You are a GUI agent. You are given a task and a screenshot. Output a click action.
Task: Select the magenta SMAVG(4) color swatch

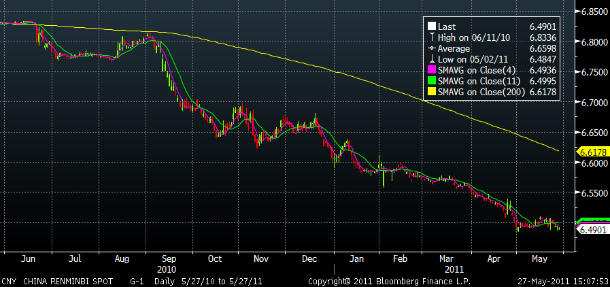430,70
